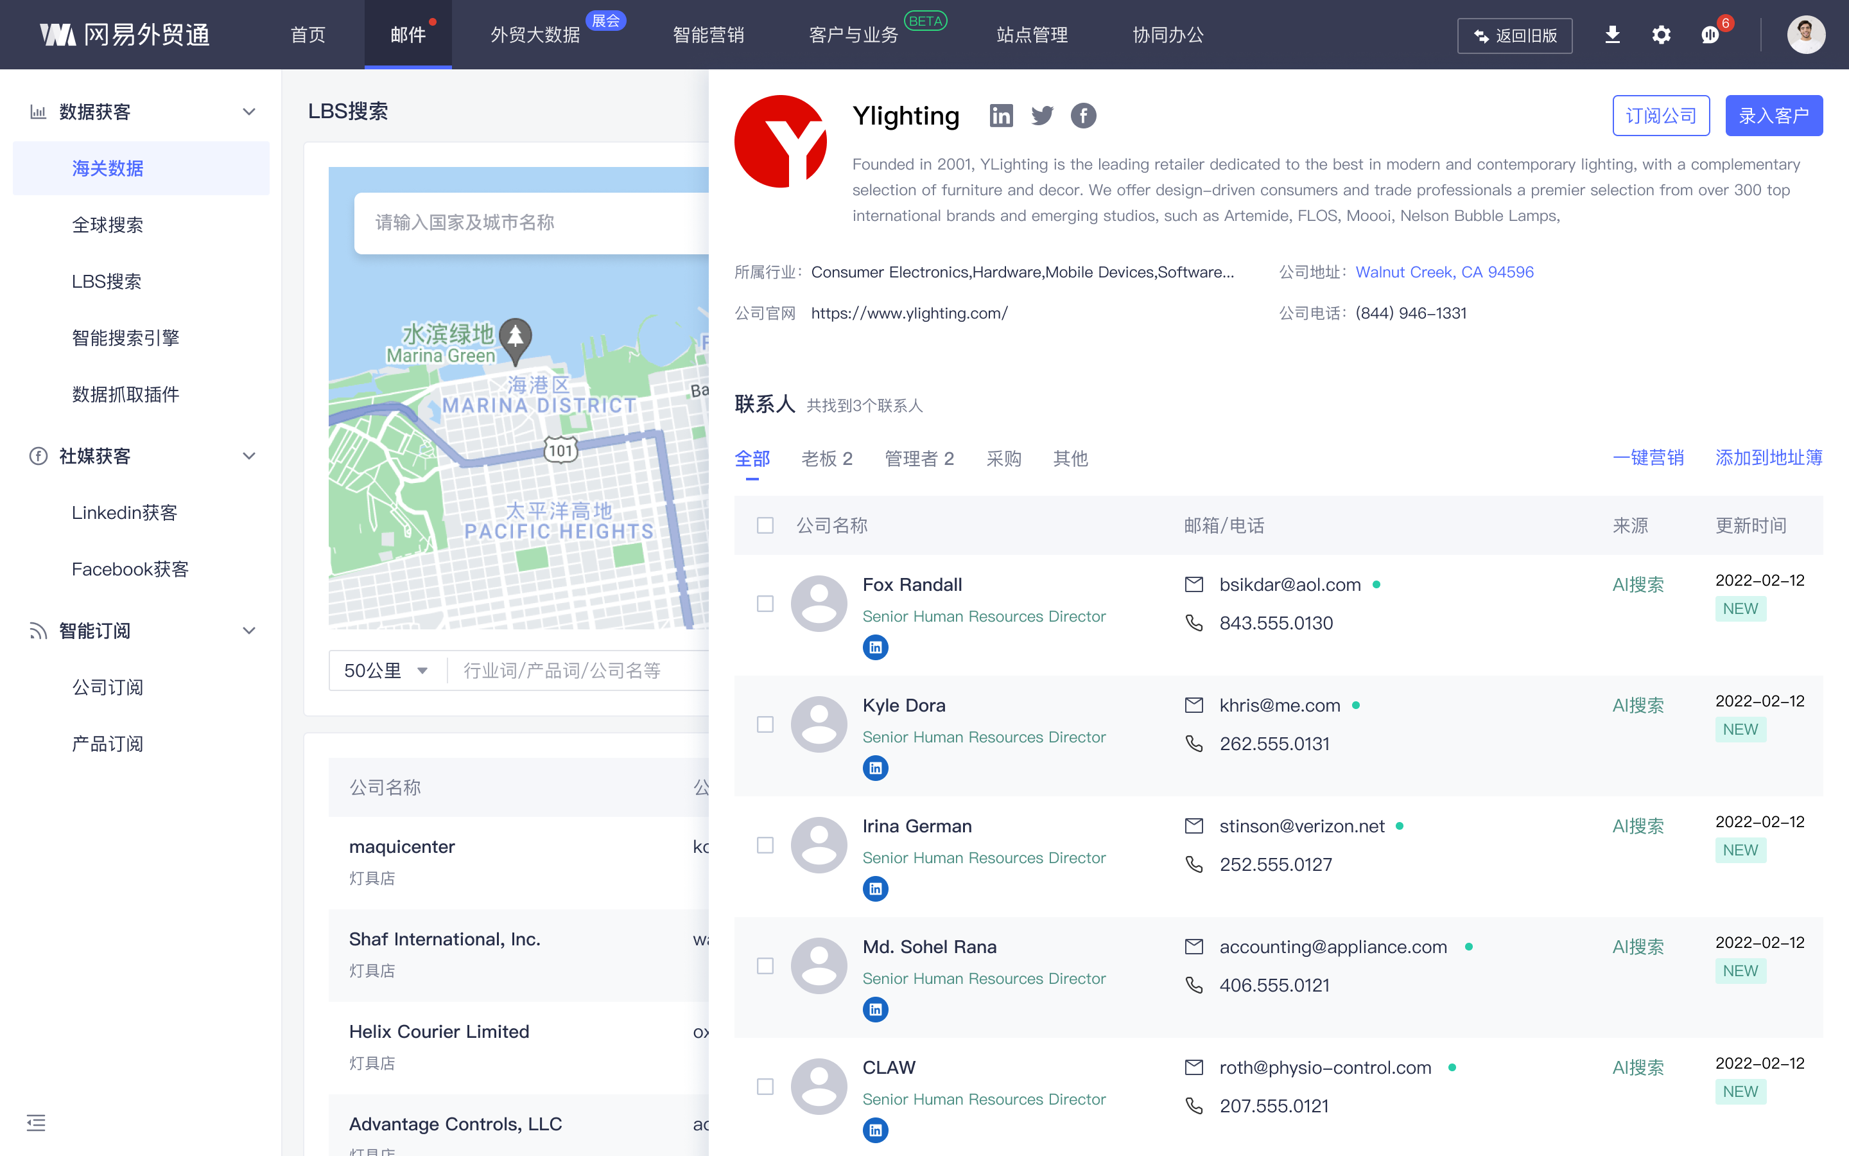The width and height of the screenshot is (1849, 1156).
Task: Open the 50公里 distance dropdown
Action: pyautogui.click(x=386, y=670)
